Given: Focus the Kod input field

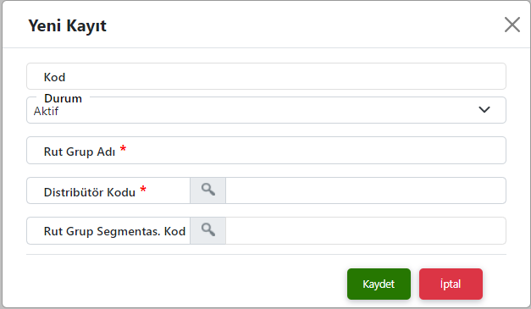Looking at the screenshot, I should (x=266, y=76).
